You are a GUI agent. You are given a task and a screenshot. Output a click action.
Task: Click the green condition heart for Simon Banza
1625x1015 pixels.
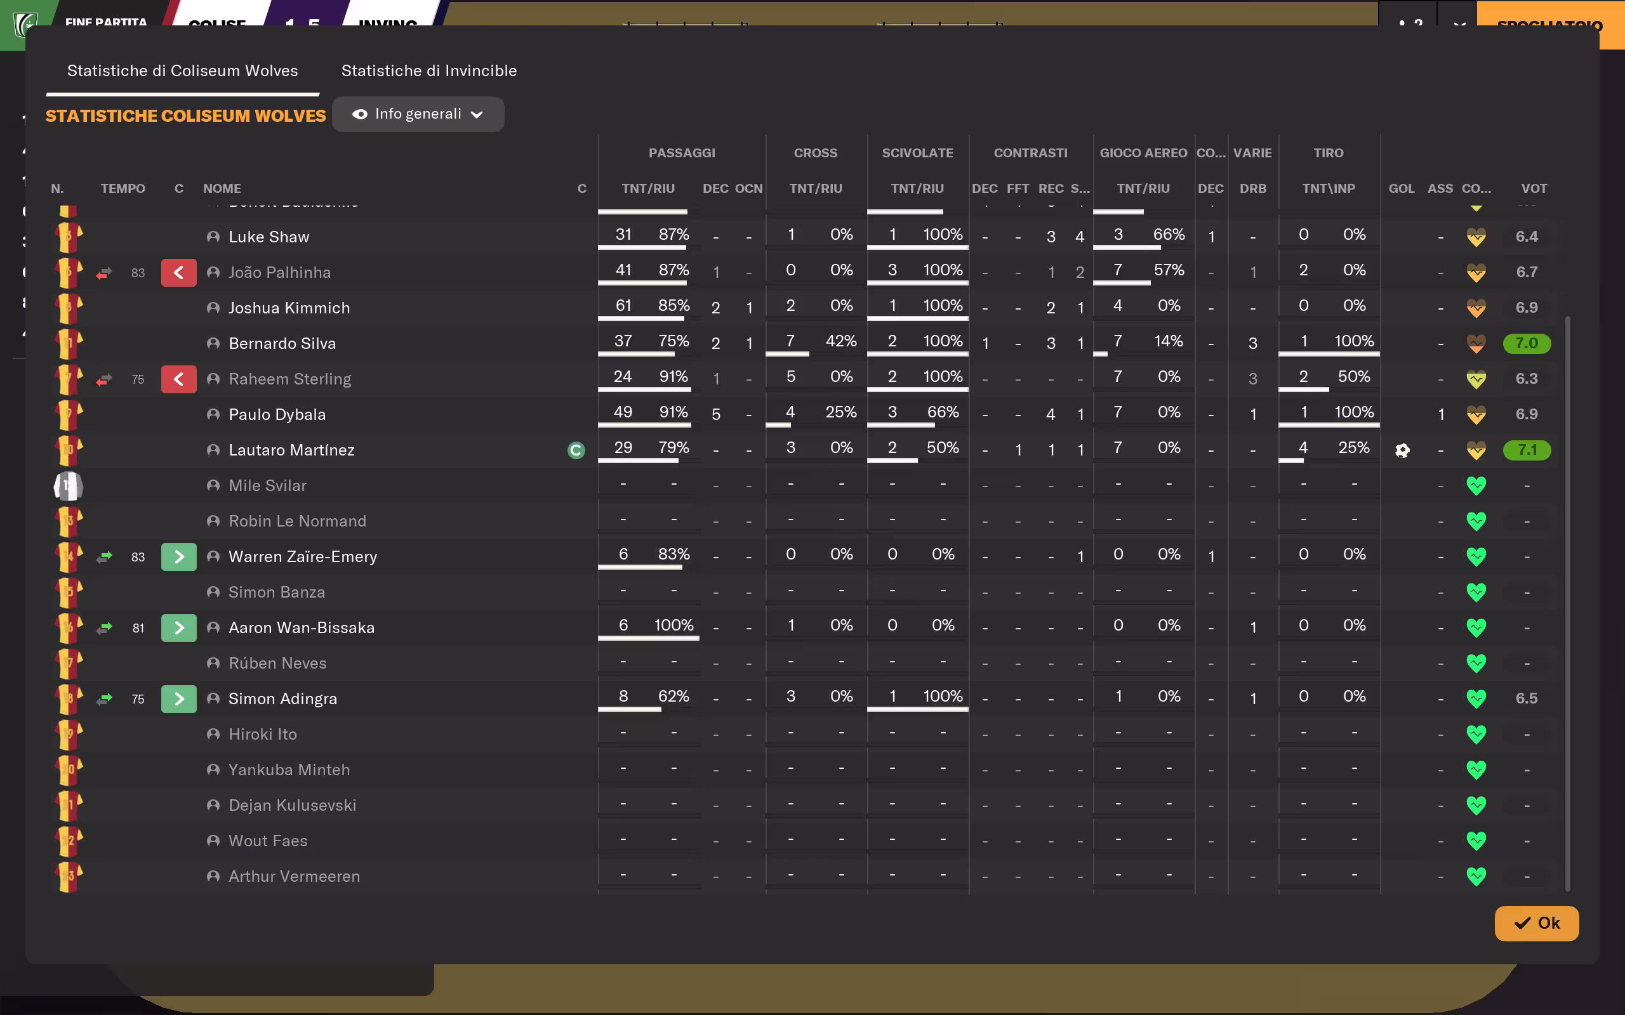[x=1476, y=592]
